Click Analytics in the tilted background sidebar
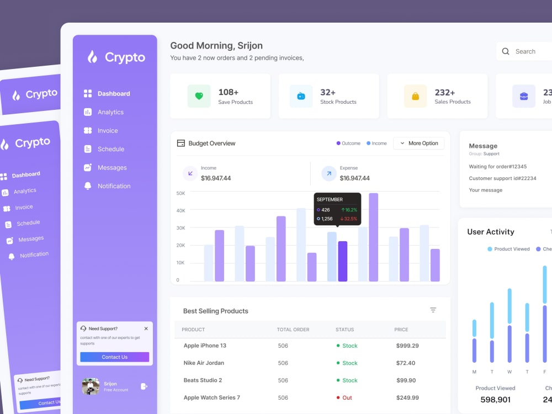Screen dimensions: 552x414 coord(25,191)
